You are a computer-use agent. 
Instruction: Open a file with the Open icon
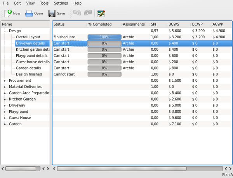click(x=29, y=14)
